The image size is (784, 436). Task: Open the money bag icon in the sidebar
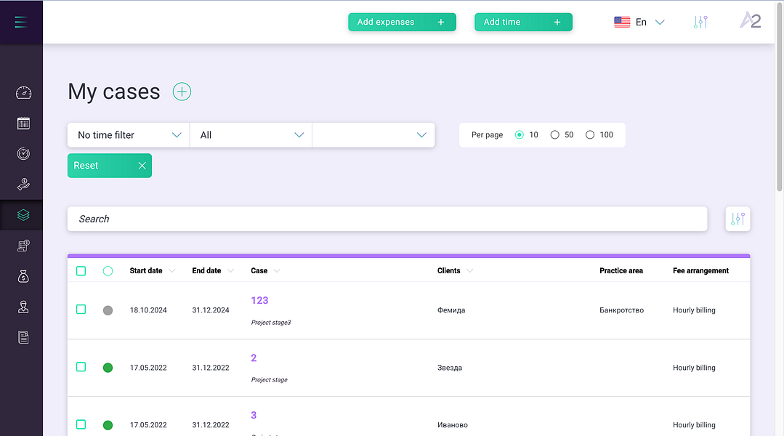(x=23, y=276)
